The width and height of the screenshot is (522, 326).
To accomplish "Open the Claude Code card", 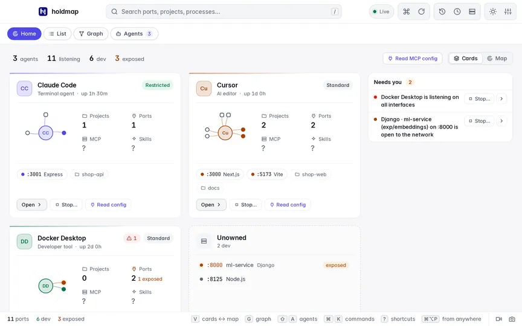I will click(31, 205).
